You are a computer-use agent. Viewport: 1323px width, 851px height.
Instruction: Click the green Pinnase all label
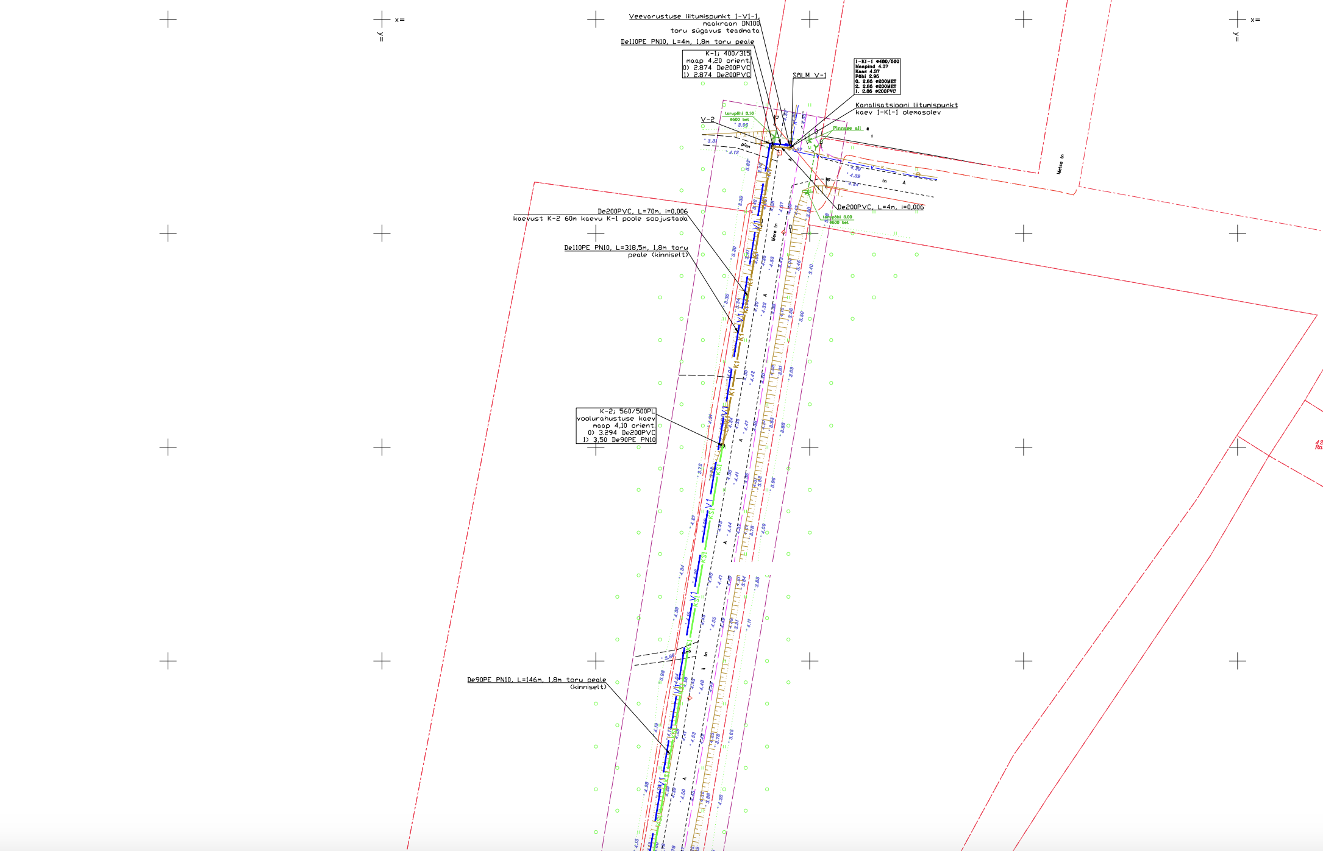[x=847, y=128]
